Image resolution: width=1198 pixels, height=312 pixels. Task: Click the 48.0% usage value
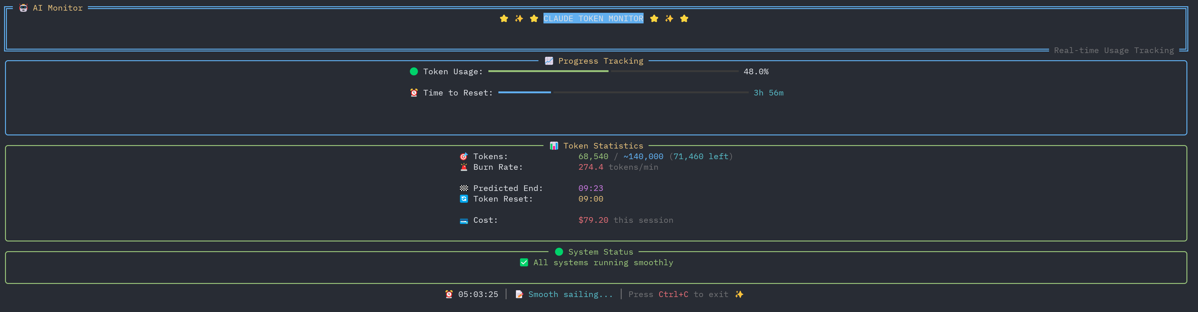click(756, 71)
